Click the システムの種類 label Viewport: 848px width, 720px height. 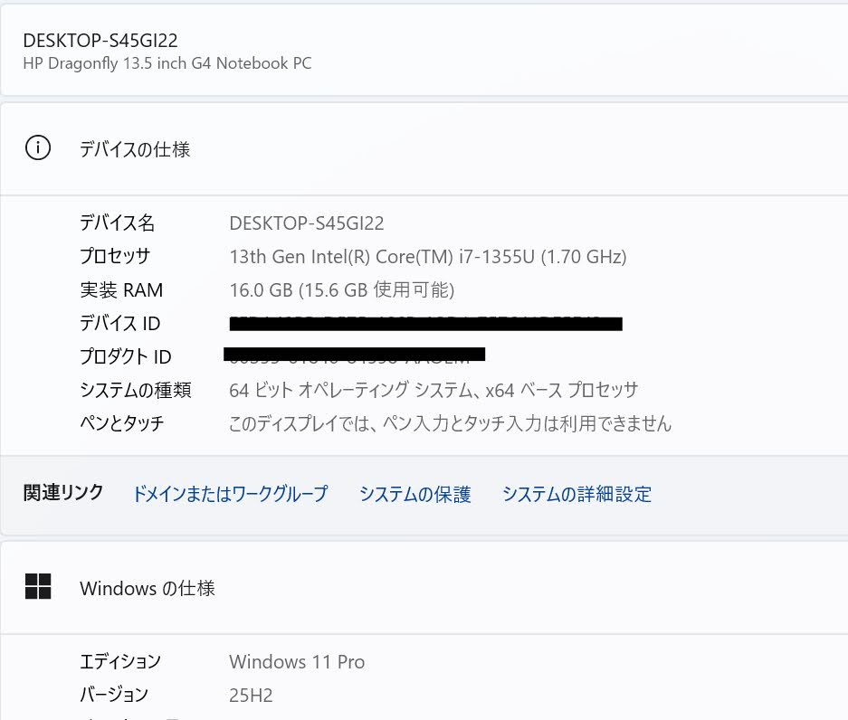click(135, 390)
